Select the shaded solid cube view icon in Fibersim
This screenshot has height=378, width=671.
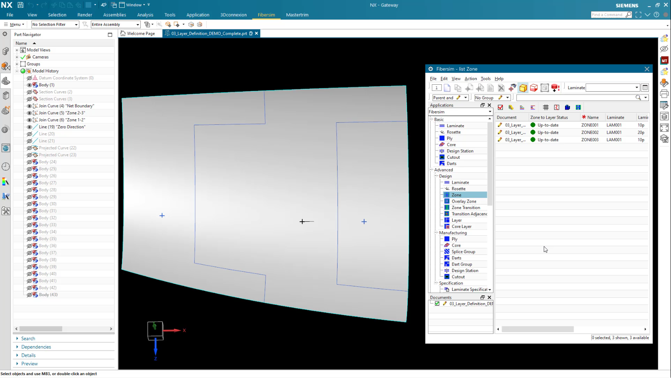pos(523,88)
